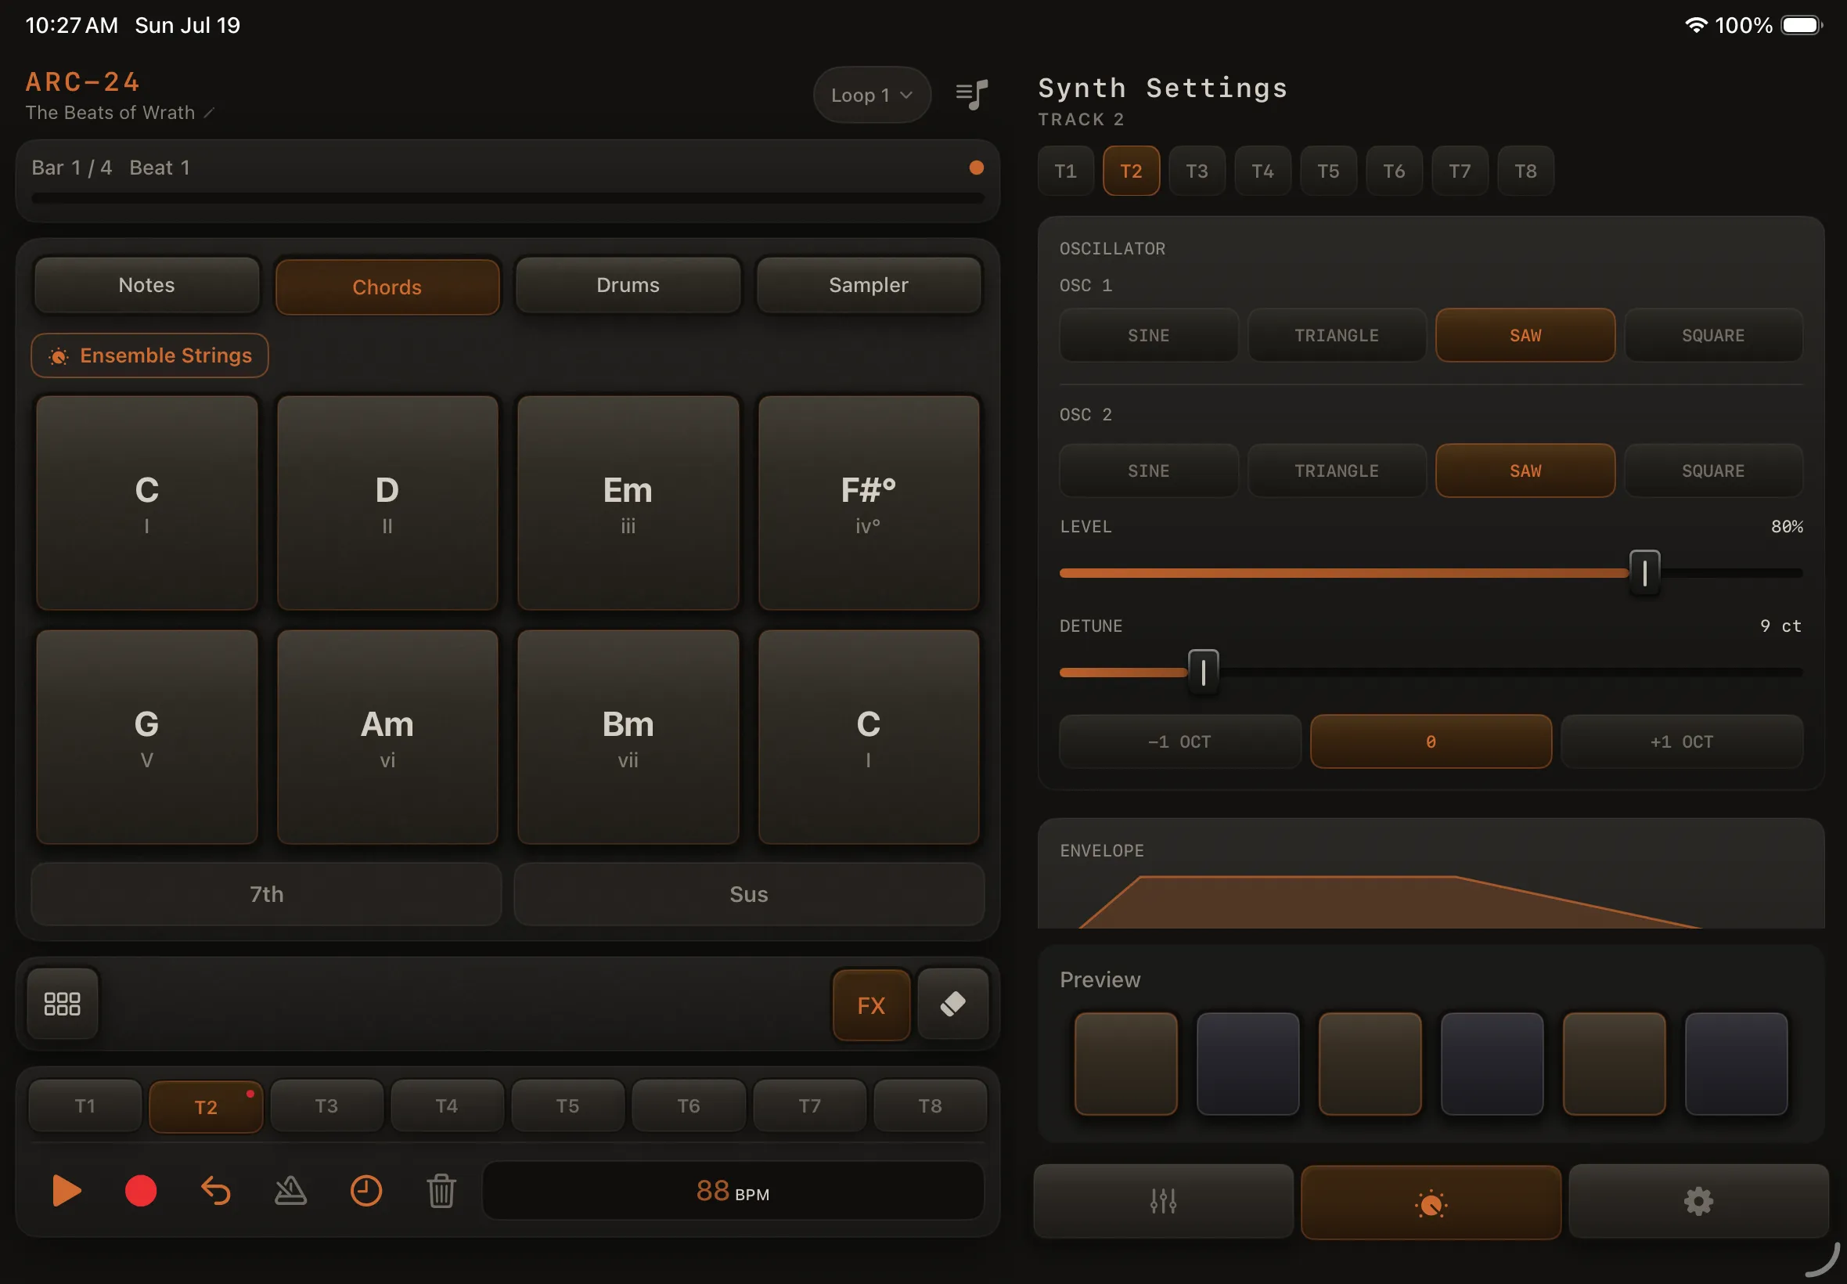
Task: Select bottom track T2 with red dot
Action: 206,1108
